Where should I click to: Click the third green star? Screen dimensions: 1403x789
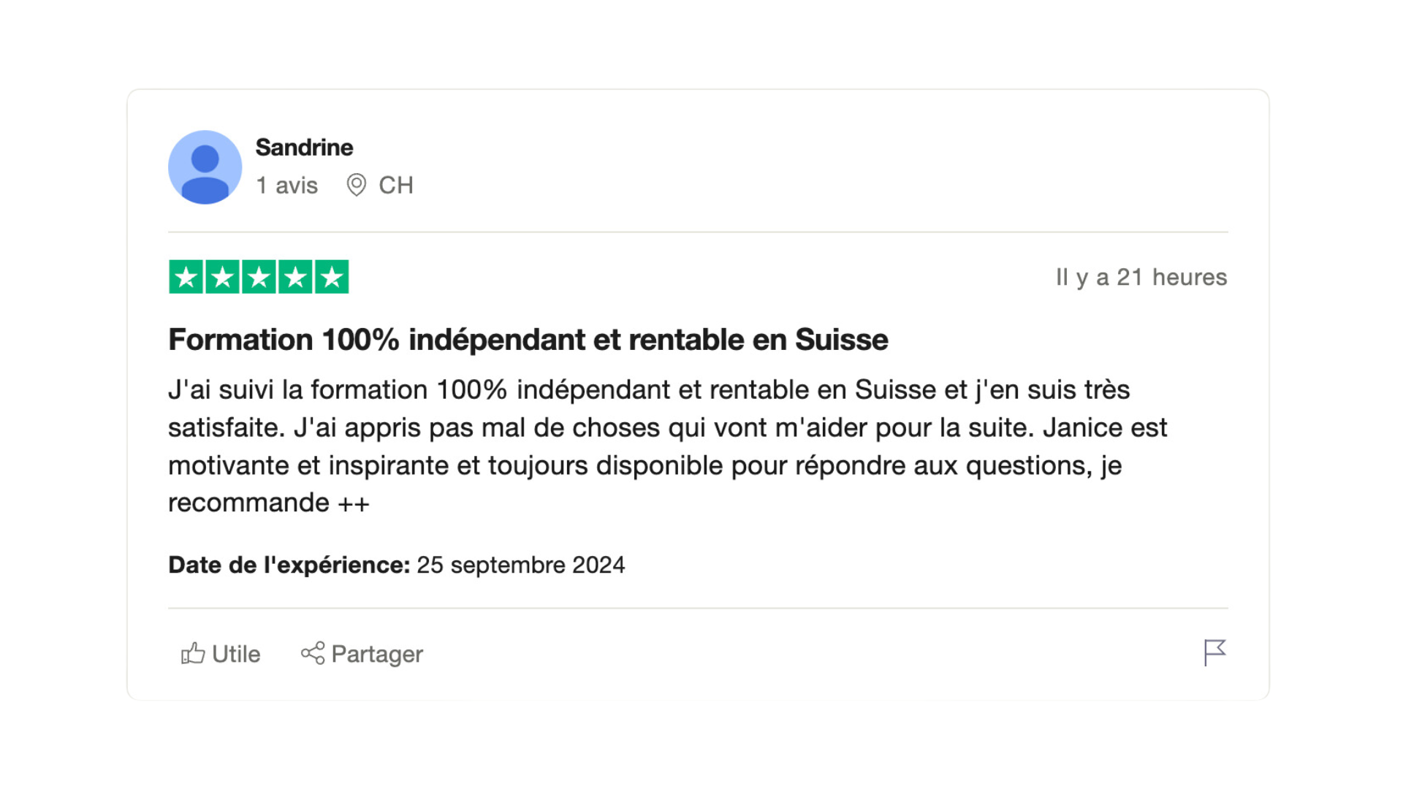point(259,277)
